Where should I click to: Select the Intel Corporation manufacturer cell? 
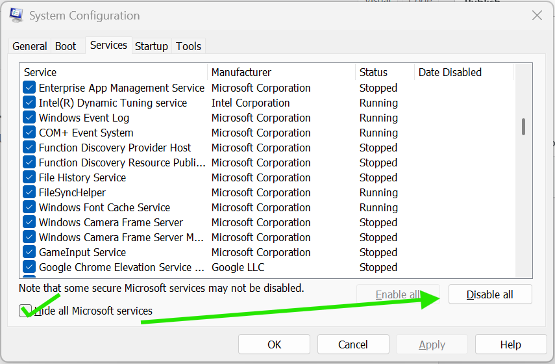(x=251, y=103)
